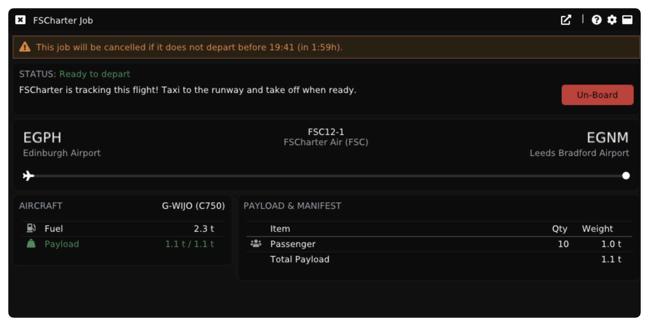The height and width of the screenshot is (326, 649).
Task: Click the airplane icon on route progress
Action: (28, 176)
